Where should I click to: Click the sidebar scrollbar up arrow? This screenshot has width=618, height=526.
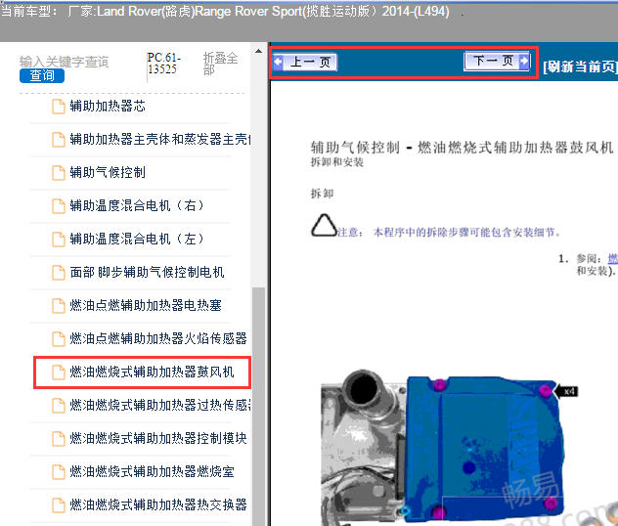coord(258,51)
